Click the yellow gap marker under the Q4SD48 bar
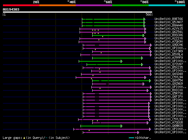 (93, 75)
